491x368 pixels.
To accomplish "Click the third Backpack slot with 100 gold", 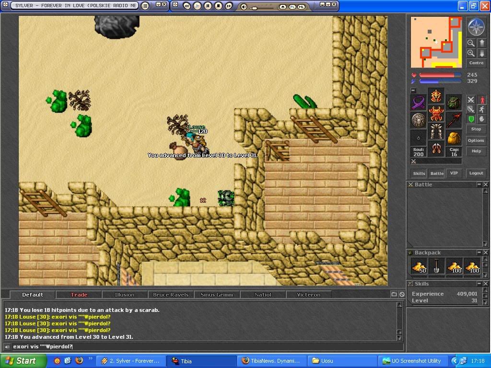I will 455,266.
